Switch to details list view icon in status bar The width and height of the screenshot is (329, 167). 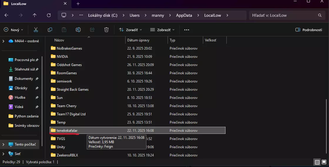[x=317, y=162]
